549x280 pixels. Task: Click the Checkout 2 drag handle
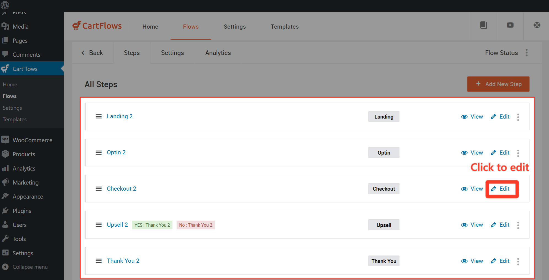point(99,189)
